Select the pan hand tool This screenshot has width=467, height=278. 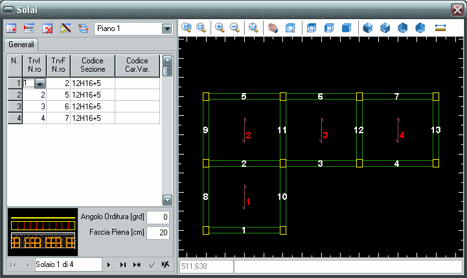pos(273,28)
